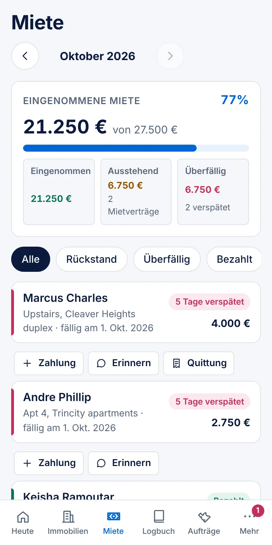Screen dimensions: 272x545
Task: Select the Miete money icon tab
Action: click(113, 523)
